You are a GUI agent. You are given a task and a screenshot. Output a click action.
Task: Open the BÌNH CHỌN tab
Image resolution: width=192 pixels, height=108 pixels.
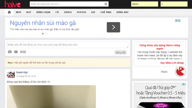(43, 12)
